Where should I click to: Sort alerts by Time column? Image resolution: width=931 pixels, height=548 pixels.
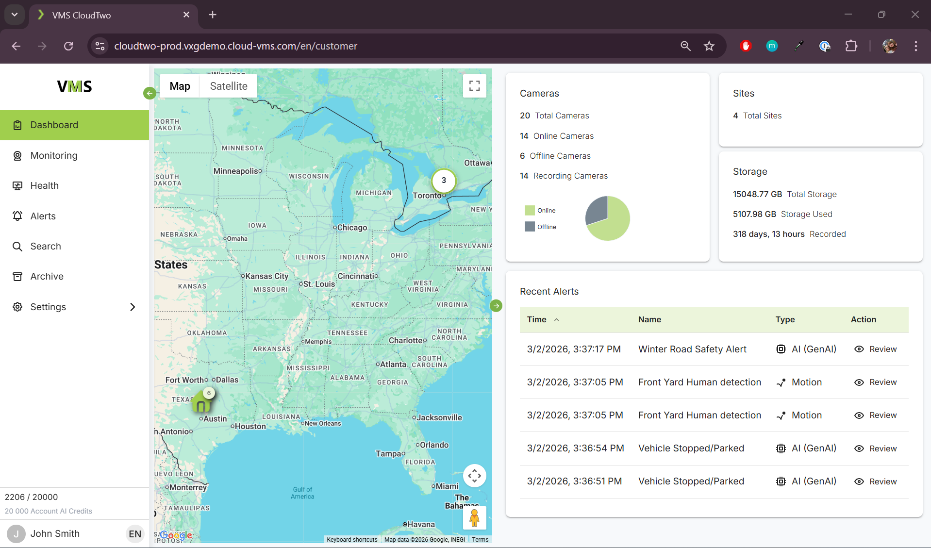click(x=537, y=319)
